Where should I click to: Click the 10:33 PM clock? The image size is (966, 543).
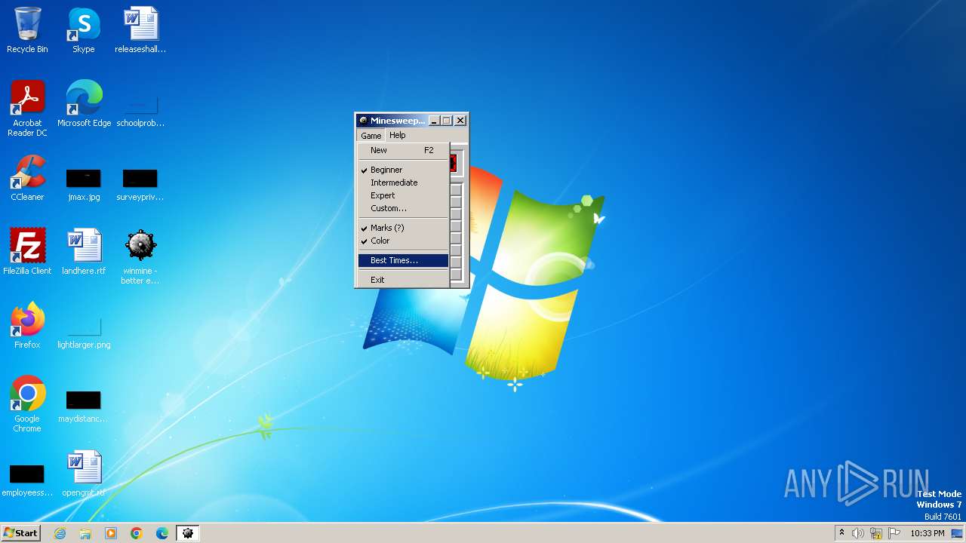tap(928, 533)
